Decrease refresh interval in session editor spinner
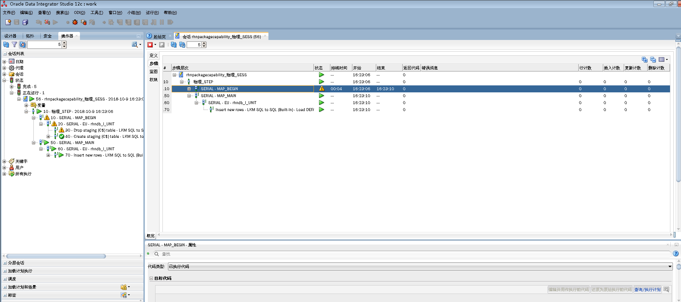681x302 pixels. [204, 47]
